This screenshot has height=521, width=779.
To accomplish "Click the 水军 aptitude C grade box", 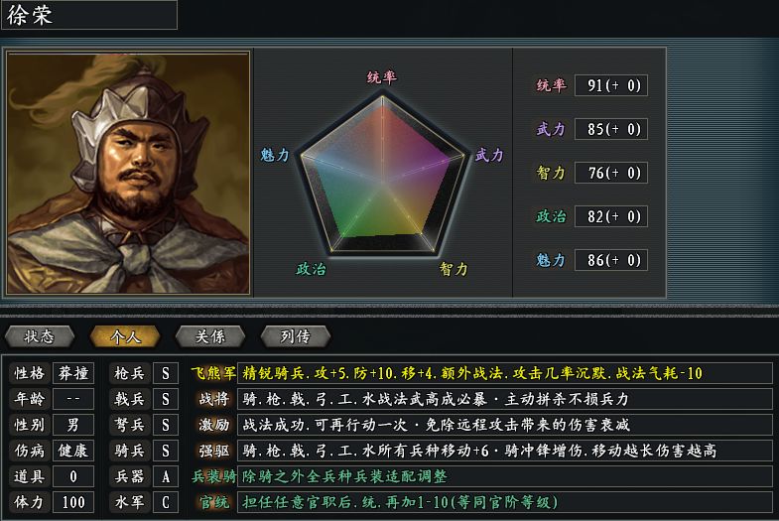I will [167, 502].
